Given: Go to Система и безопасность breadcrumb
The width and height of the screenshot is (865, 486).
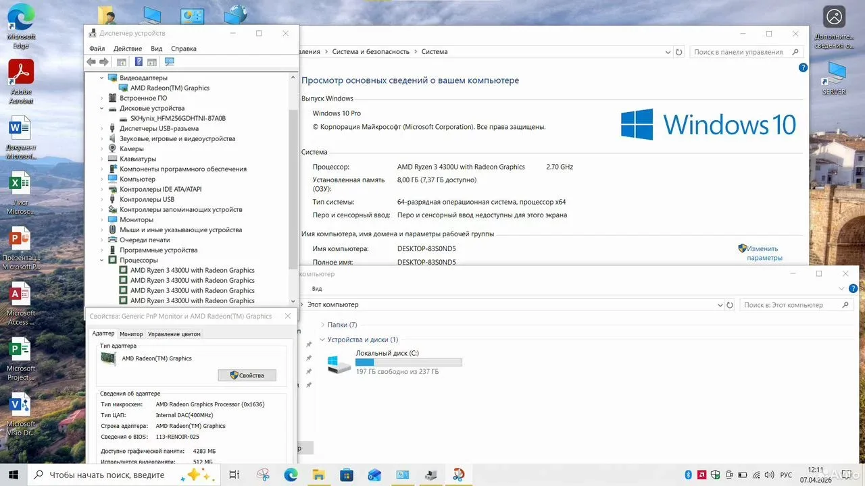Looking at the screenshot, I should click(371, 52).
